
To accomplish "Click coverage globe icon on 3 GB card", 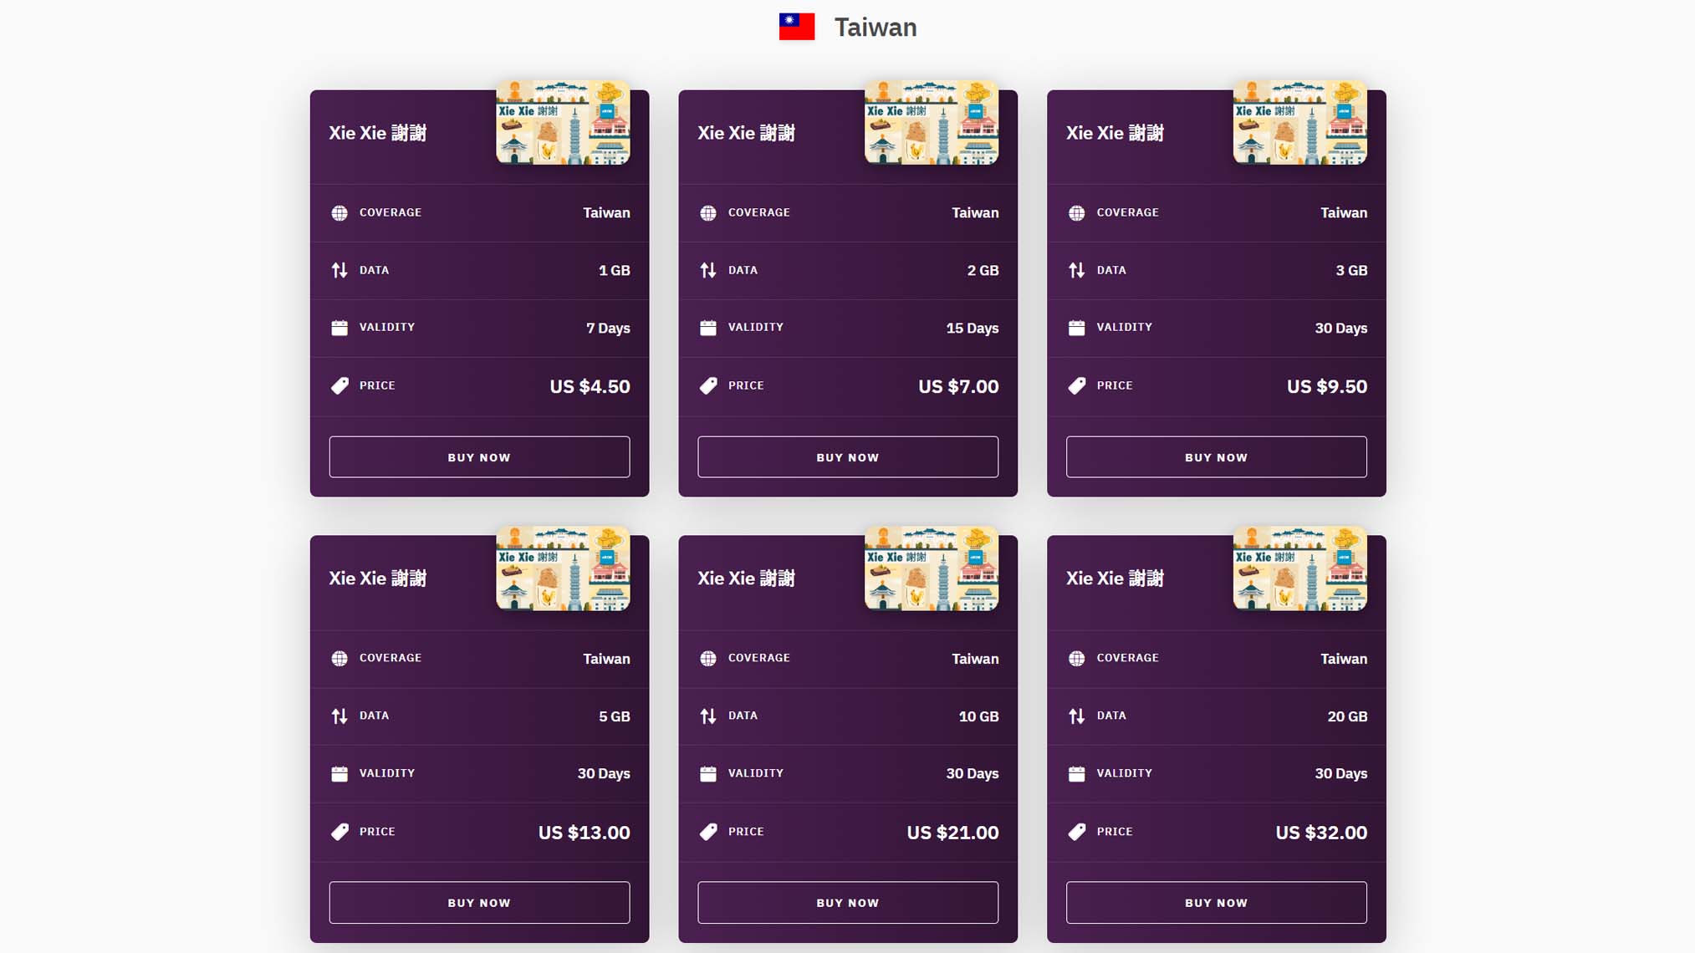I will point(1077,213).
